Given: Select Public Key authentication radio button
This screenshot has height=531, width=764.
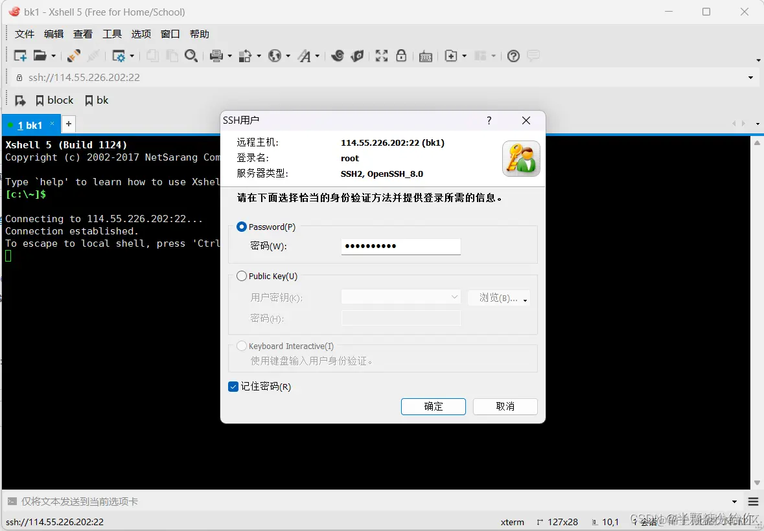Looking at the screenshot, I should click(241, 276).
